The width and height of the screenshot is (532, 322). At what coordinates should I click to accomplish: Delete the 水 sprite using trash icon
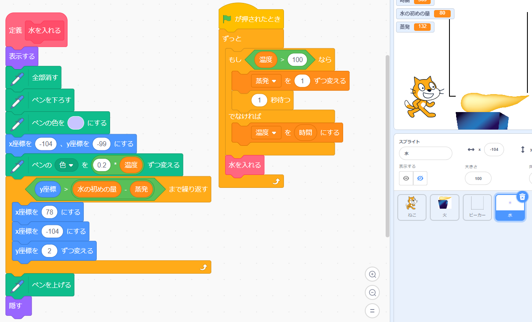click(522, 197)
